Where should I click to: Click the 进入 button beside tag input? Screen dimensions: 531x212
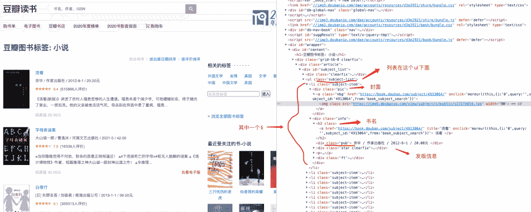265,94
